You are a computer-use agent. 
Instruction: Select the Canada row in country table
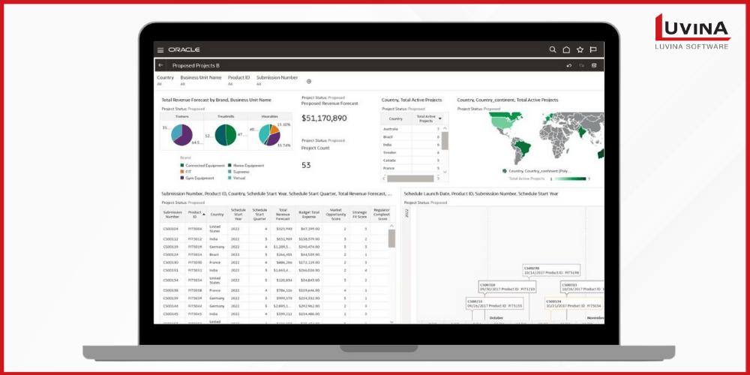coord(412,160)
